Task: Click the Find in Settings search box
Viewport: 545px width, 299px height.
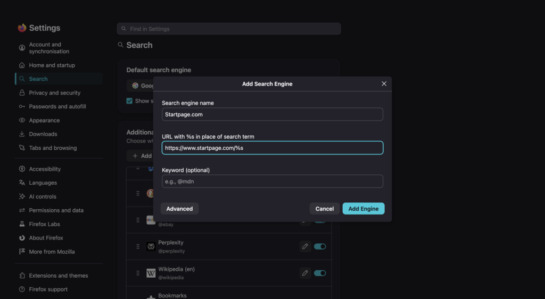Action: click(229, 29)
